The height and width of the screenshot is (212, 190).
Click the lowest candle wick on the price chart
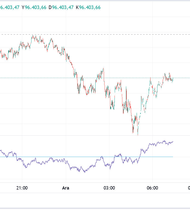[x=138, y=134]
